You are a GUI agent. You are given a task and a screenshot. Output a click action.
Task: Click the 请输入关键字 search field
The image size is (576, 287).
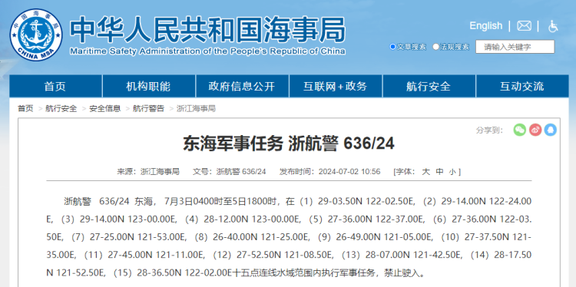point(515,47)
